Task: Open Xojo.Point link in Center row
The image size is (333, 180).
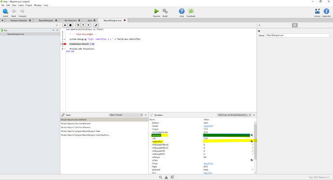Action: coord(208,126)
